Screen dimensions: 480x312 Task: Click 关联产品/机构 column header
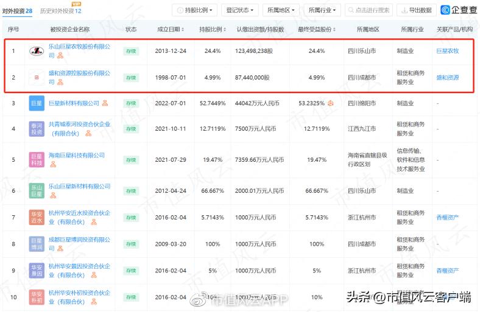[x=454, y=29]
